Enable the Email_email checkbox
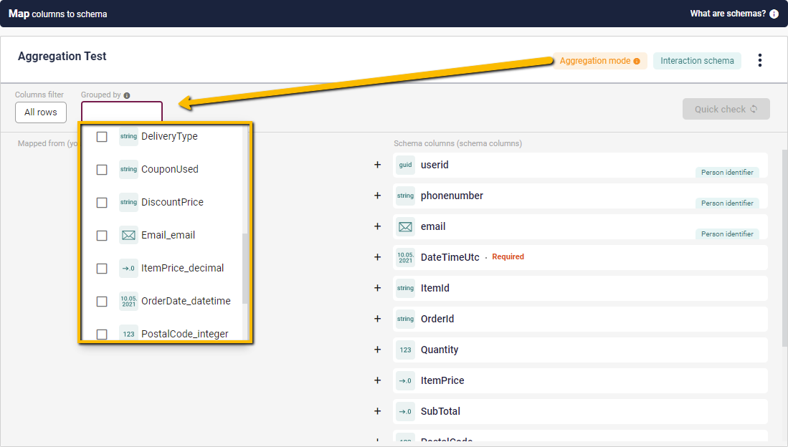Image resolution: width=788 pixels, height=447 pixels. [102, 236]
